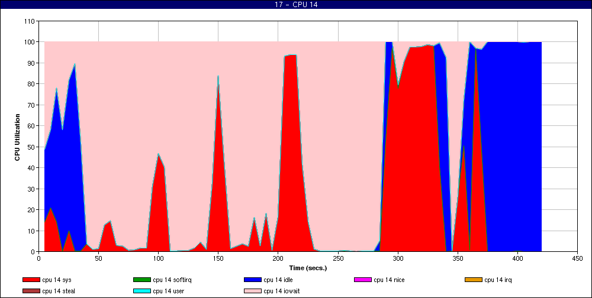Select the 'cpu 14 softirq' legend label
Screen dimensions: 592x298
coord(172,280)
